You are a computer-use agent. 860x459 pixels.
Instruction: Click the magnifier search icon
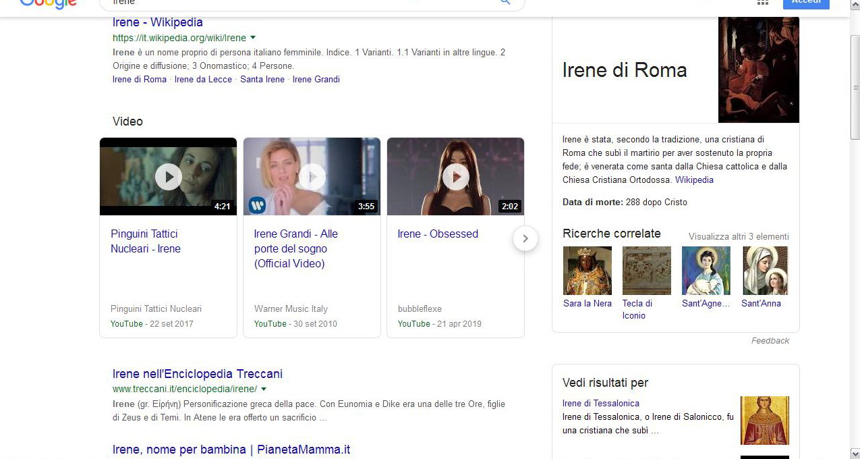click(x=505, y=2)
